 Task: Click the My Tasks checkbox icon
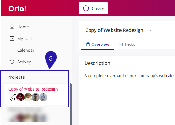pos(12,38)
